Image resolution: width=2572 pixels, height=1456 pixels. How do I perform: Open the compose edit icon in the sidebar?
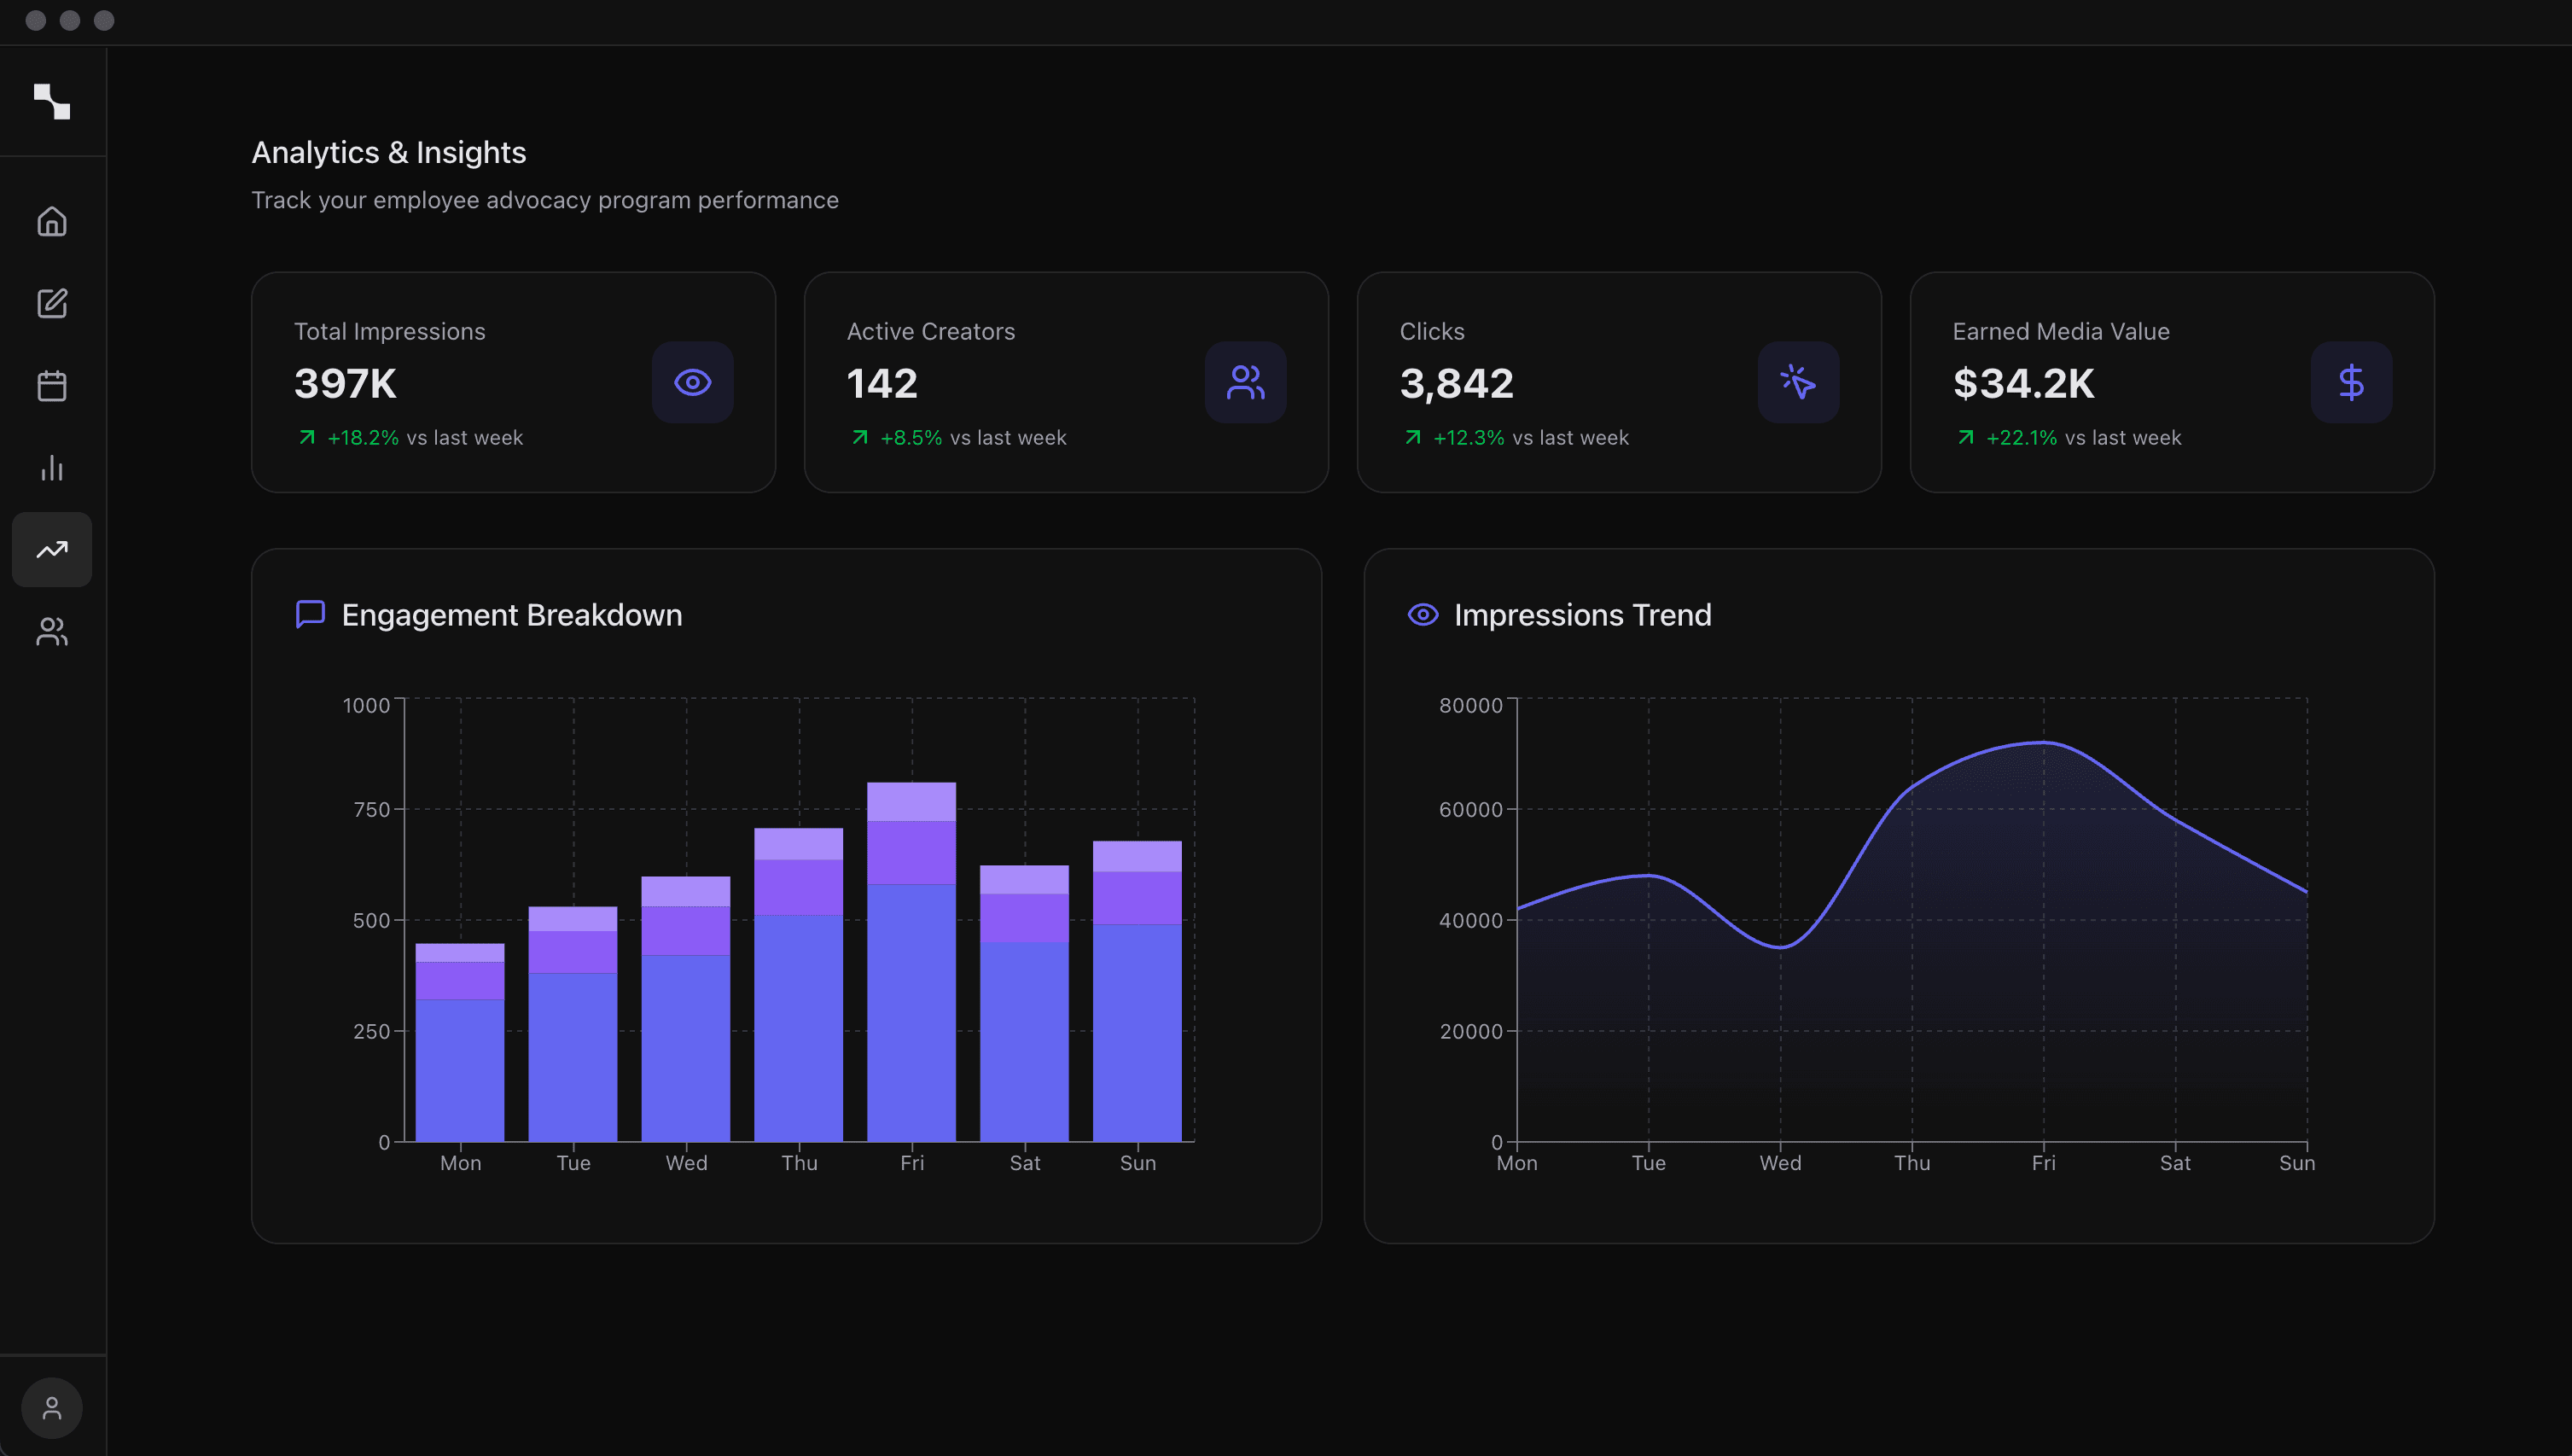pyautogui.click(x=52, y=303)
